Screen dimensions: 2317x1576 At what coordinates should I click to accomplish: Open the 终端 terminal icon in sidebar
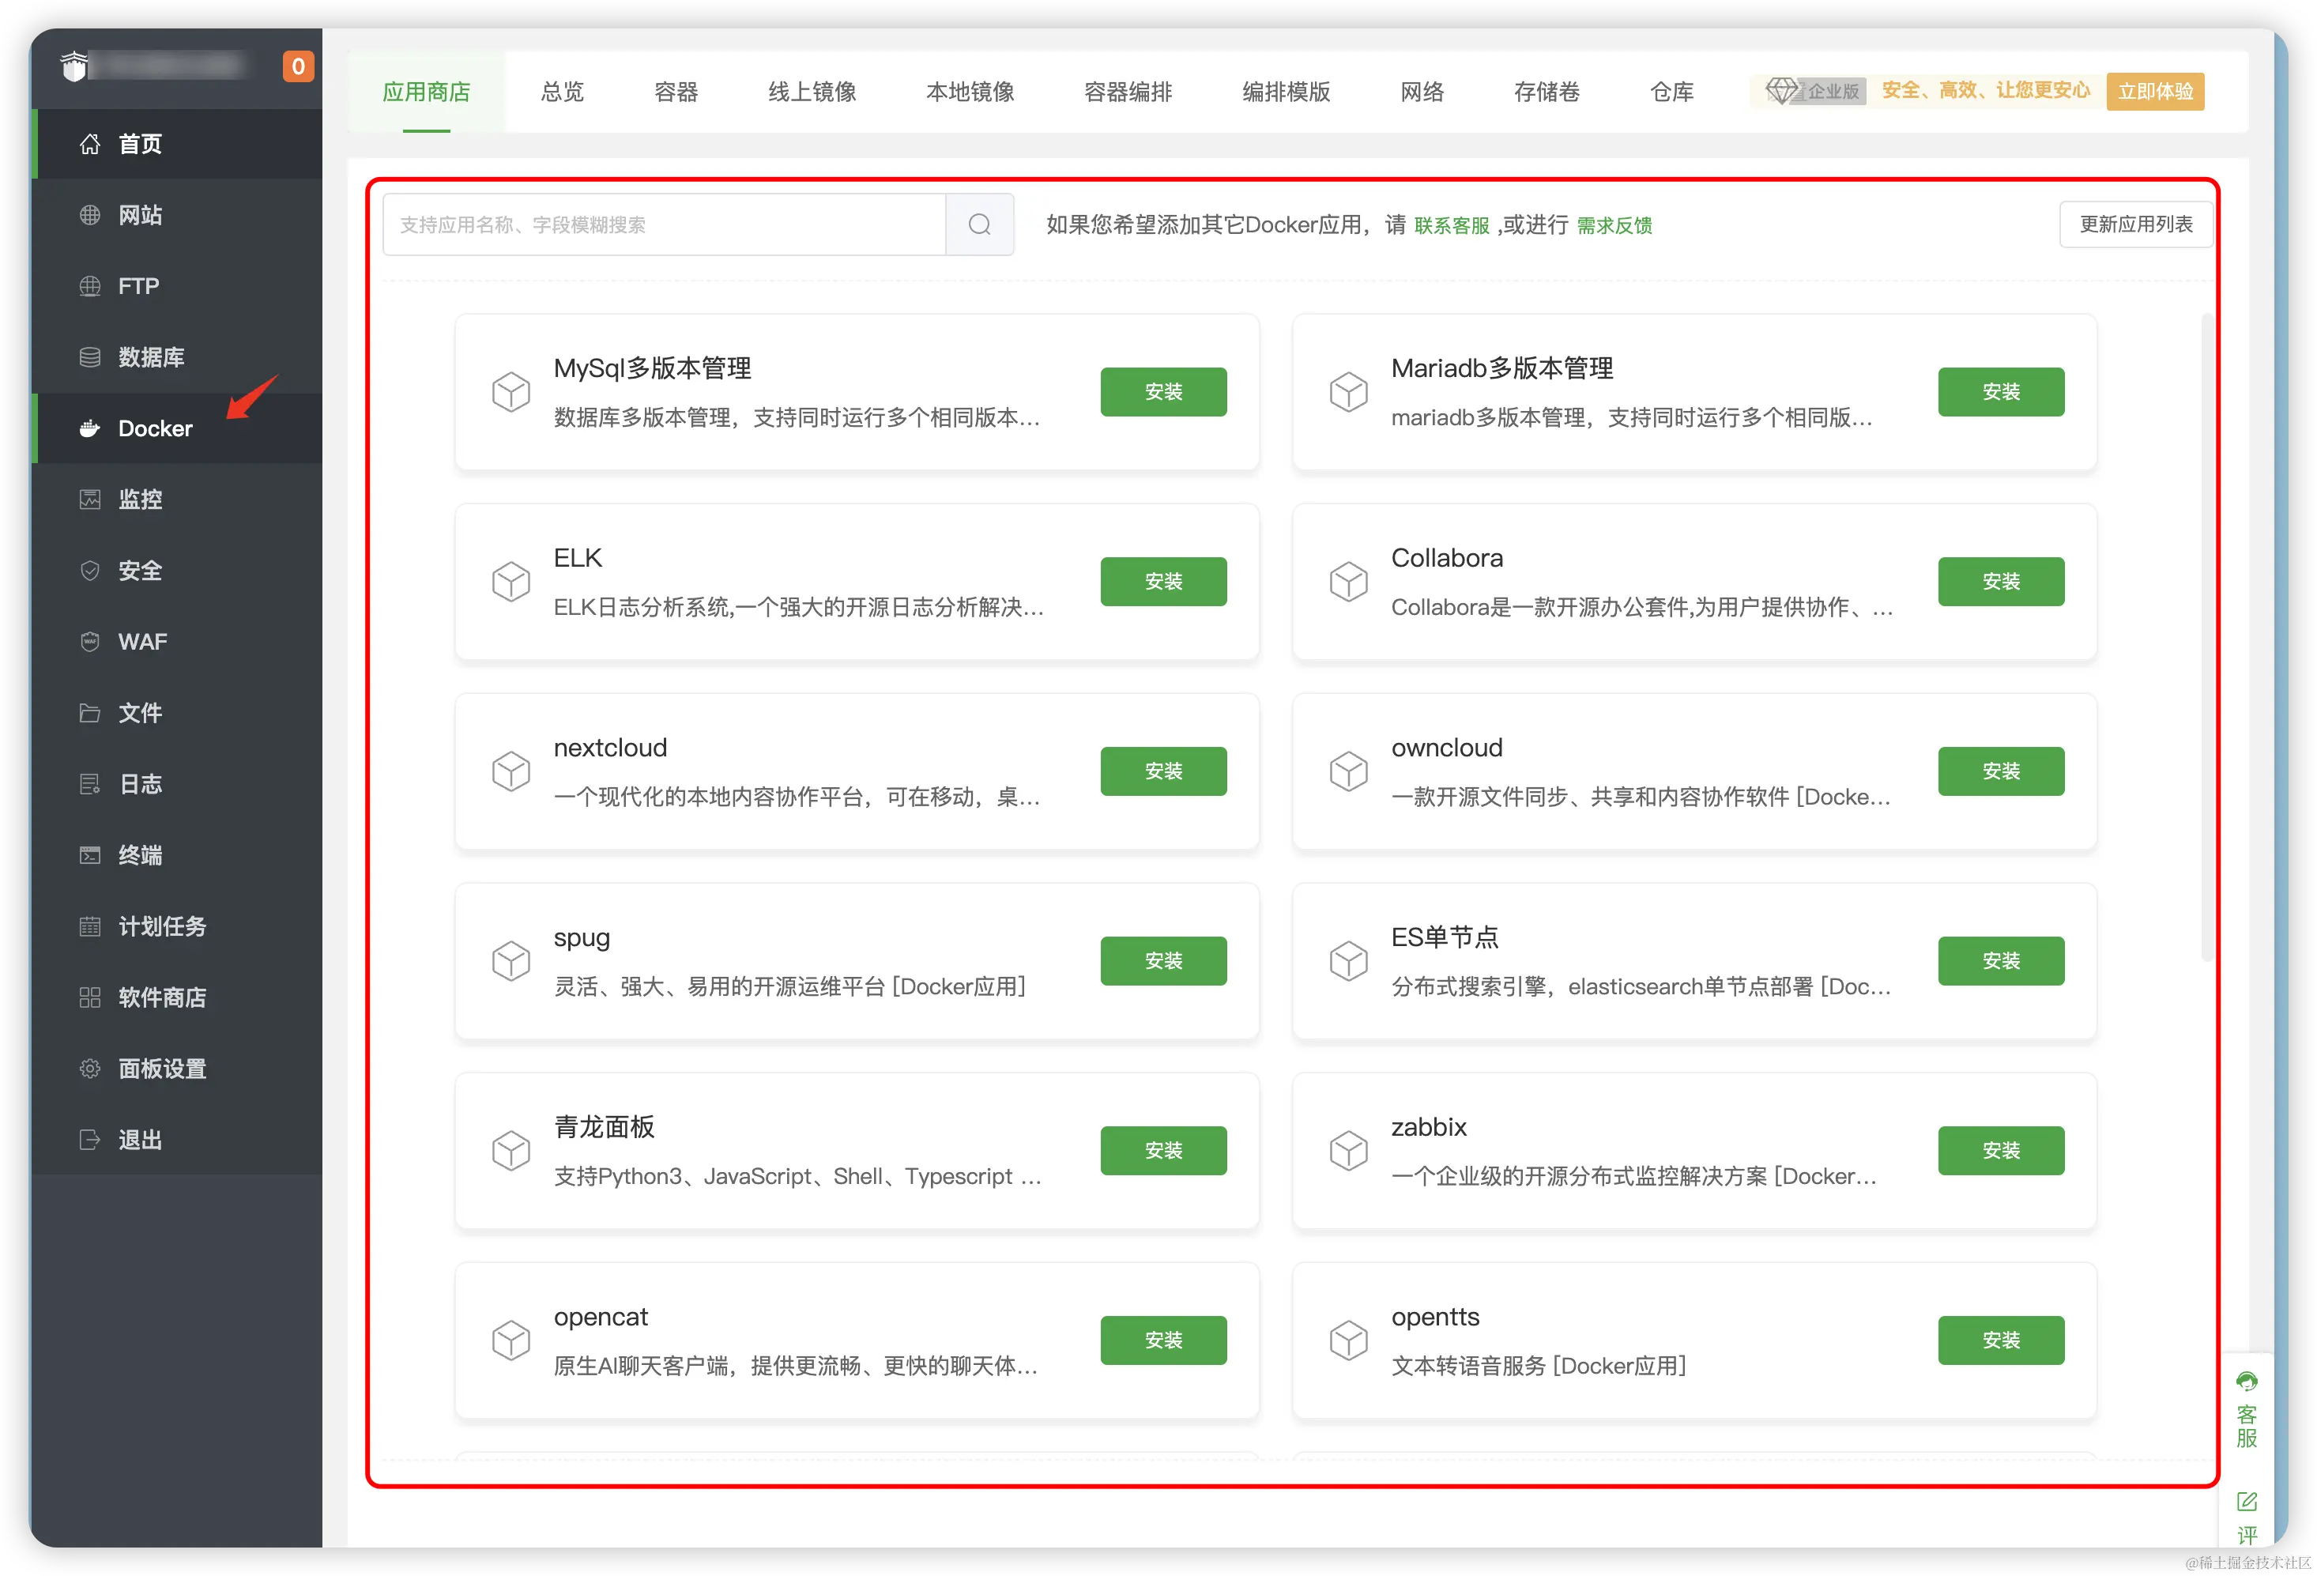(90, 855)
